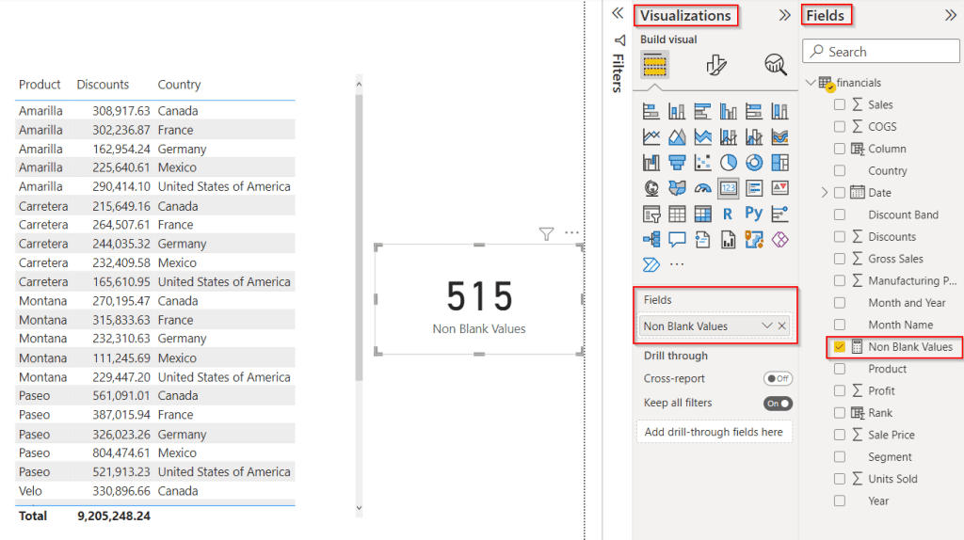Tick the Country field checkbox
The height and width of the screenshot is (540, 964).
click(x=839, y=170)
